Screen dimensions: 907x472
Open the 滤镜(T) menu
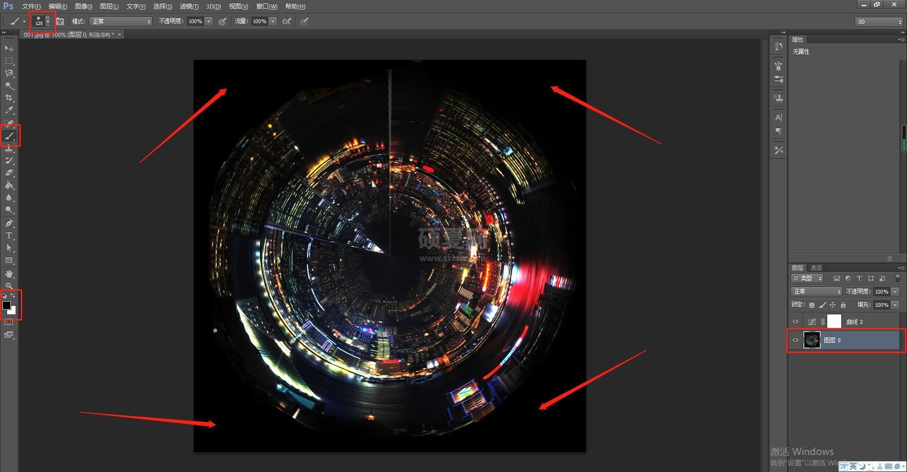coord(189,6)
